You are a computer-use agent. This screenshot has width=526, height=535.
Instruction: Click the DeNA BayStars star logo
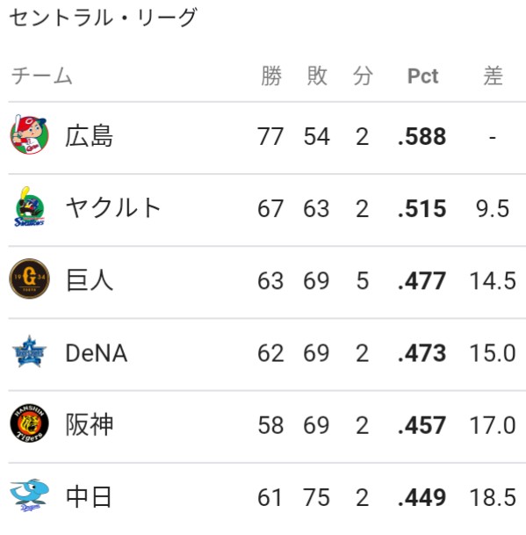pos(29,351)
